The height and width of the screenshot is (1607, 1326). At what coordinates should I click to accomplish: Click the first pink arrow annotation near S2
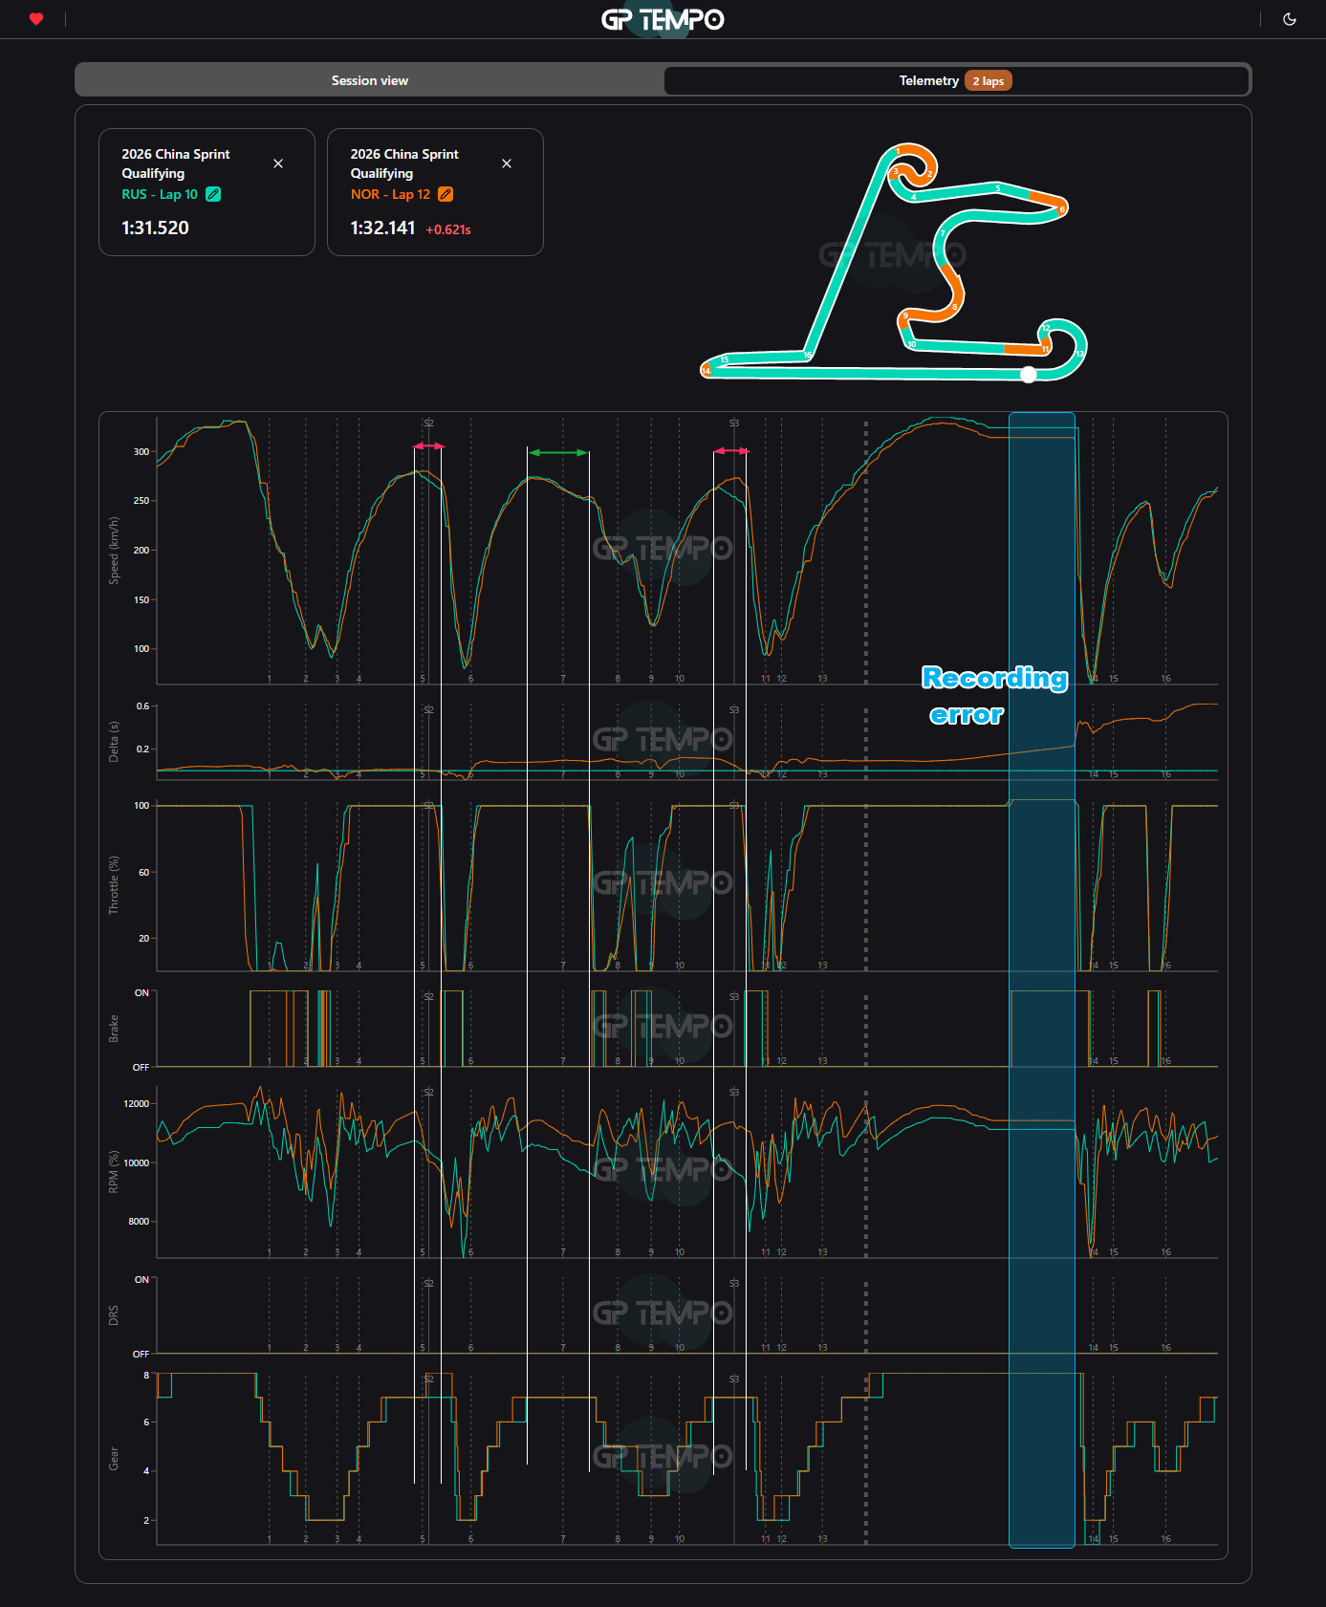(428, 446)
